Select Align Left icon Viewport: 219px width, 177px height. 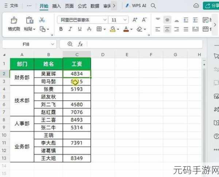tap(158, 29)
